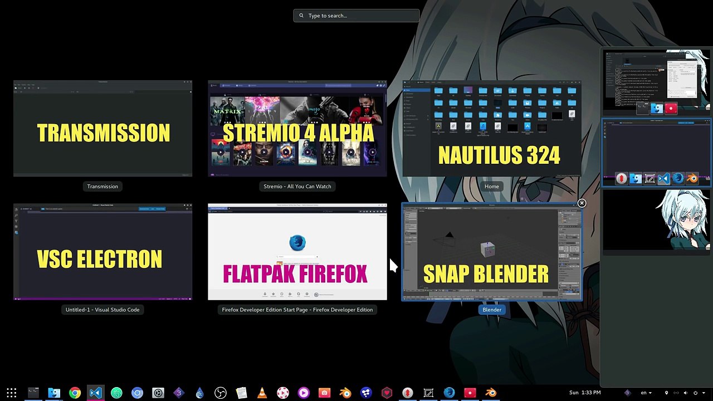Screen dimensions: 713x401
Task: Open the location tray indicator
Action: point(666,393)
